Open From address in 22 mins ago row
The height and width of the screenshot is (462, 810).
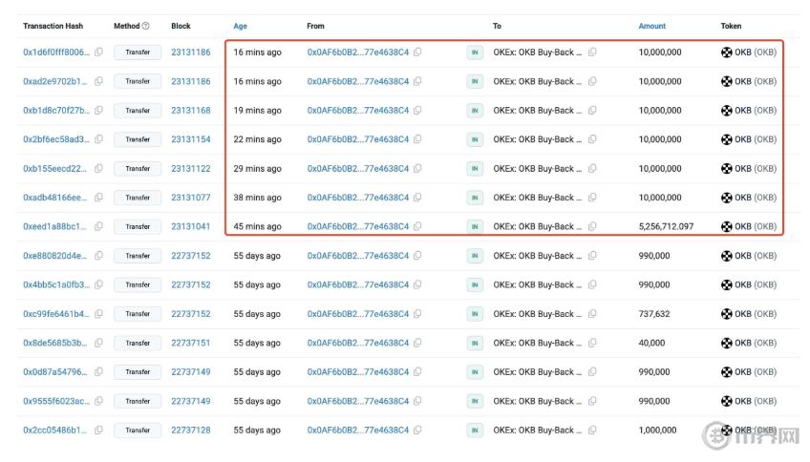pos(357,140)
